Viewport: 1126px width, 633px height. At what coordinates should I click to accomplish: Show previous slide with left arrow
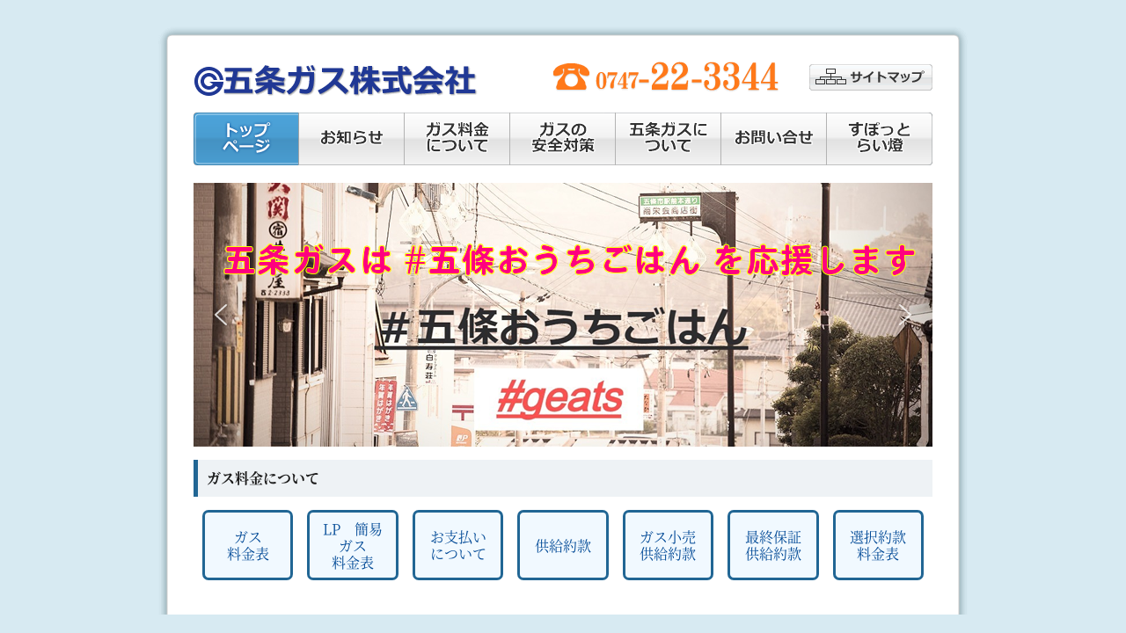pos(221,315)
